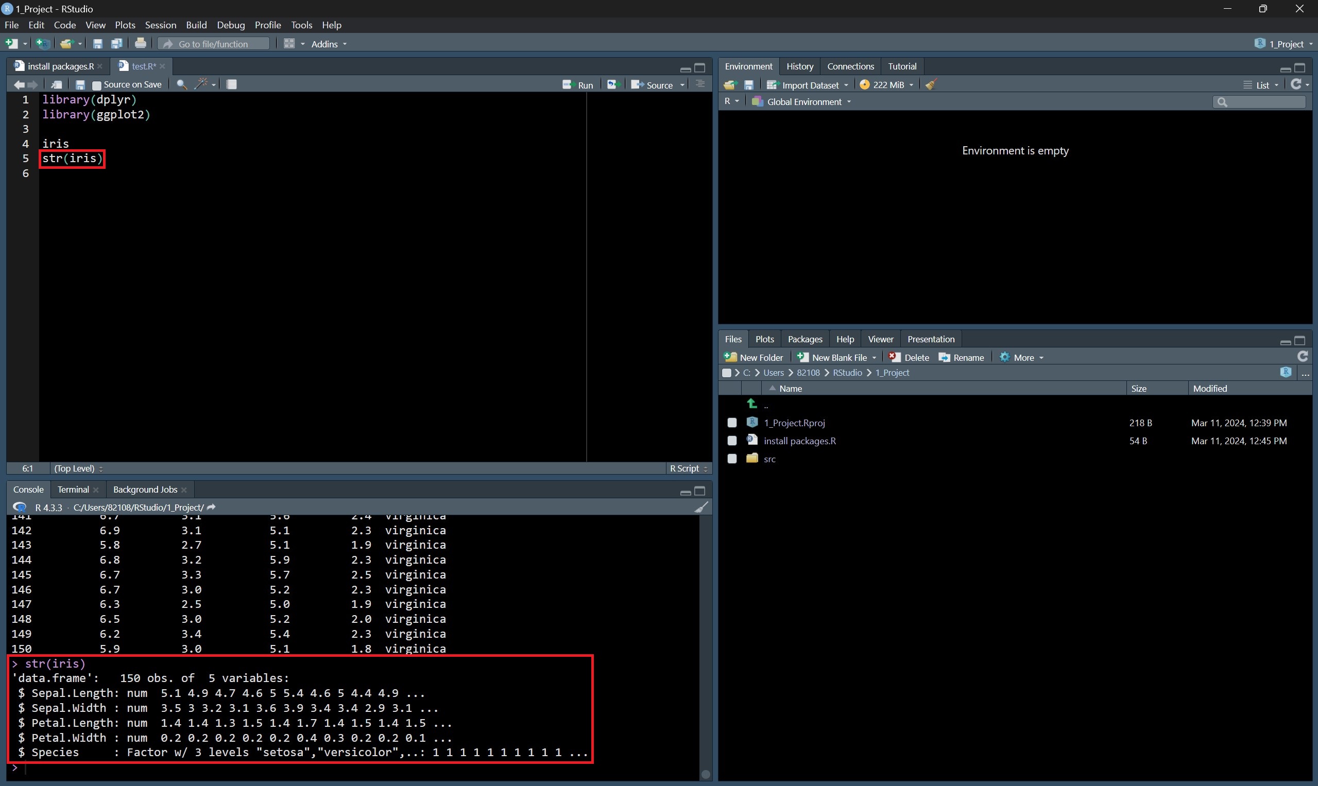The height and width of the screenshot is (786, 1318).
Task: Check the box next to 1_Project.Rproj
Action: [732, 423]
